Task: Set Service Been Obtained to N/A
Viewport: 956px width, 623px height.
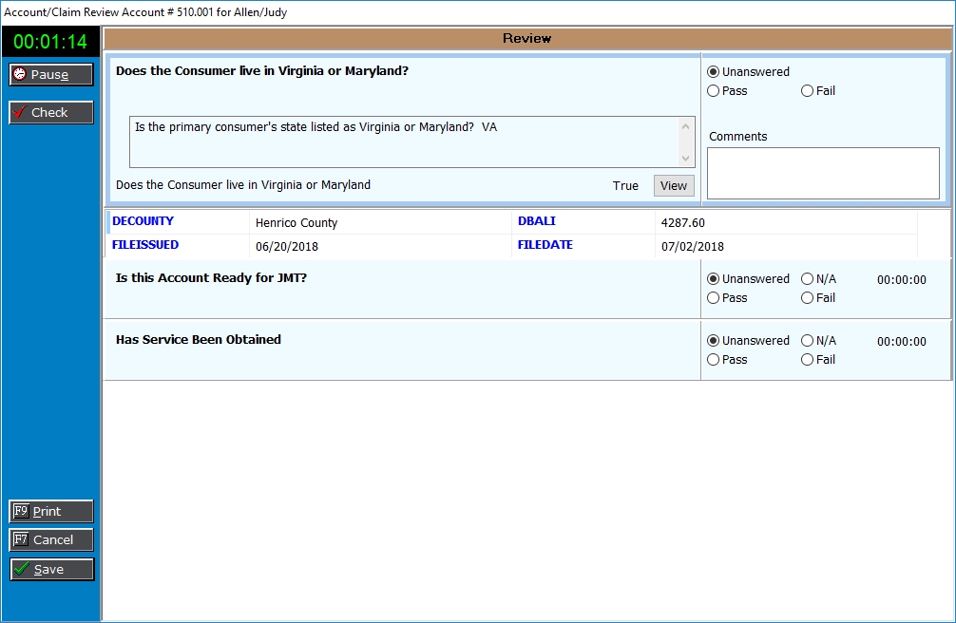Action: coord(807,341)
